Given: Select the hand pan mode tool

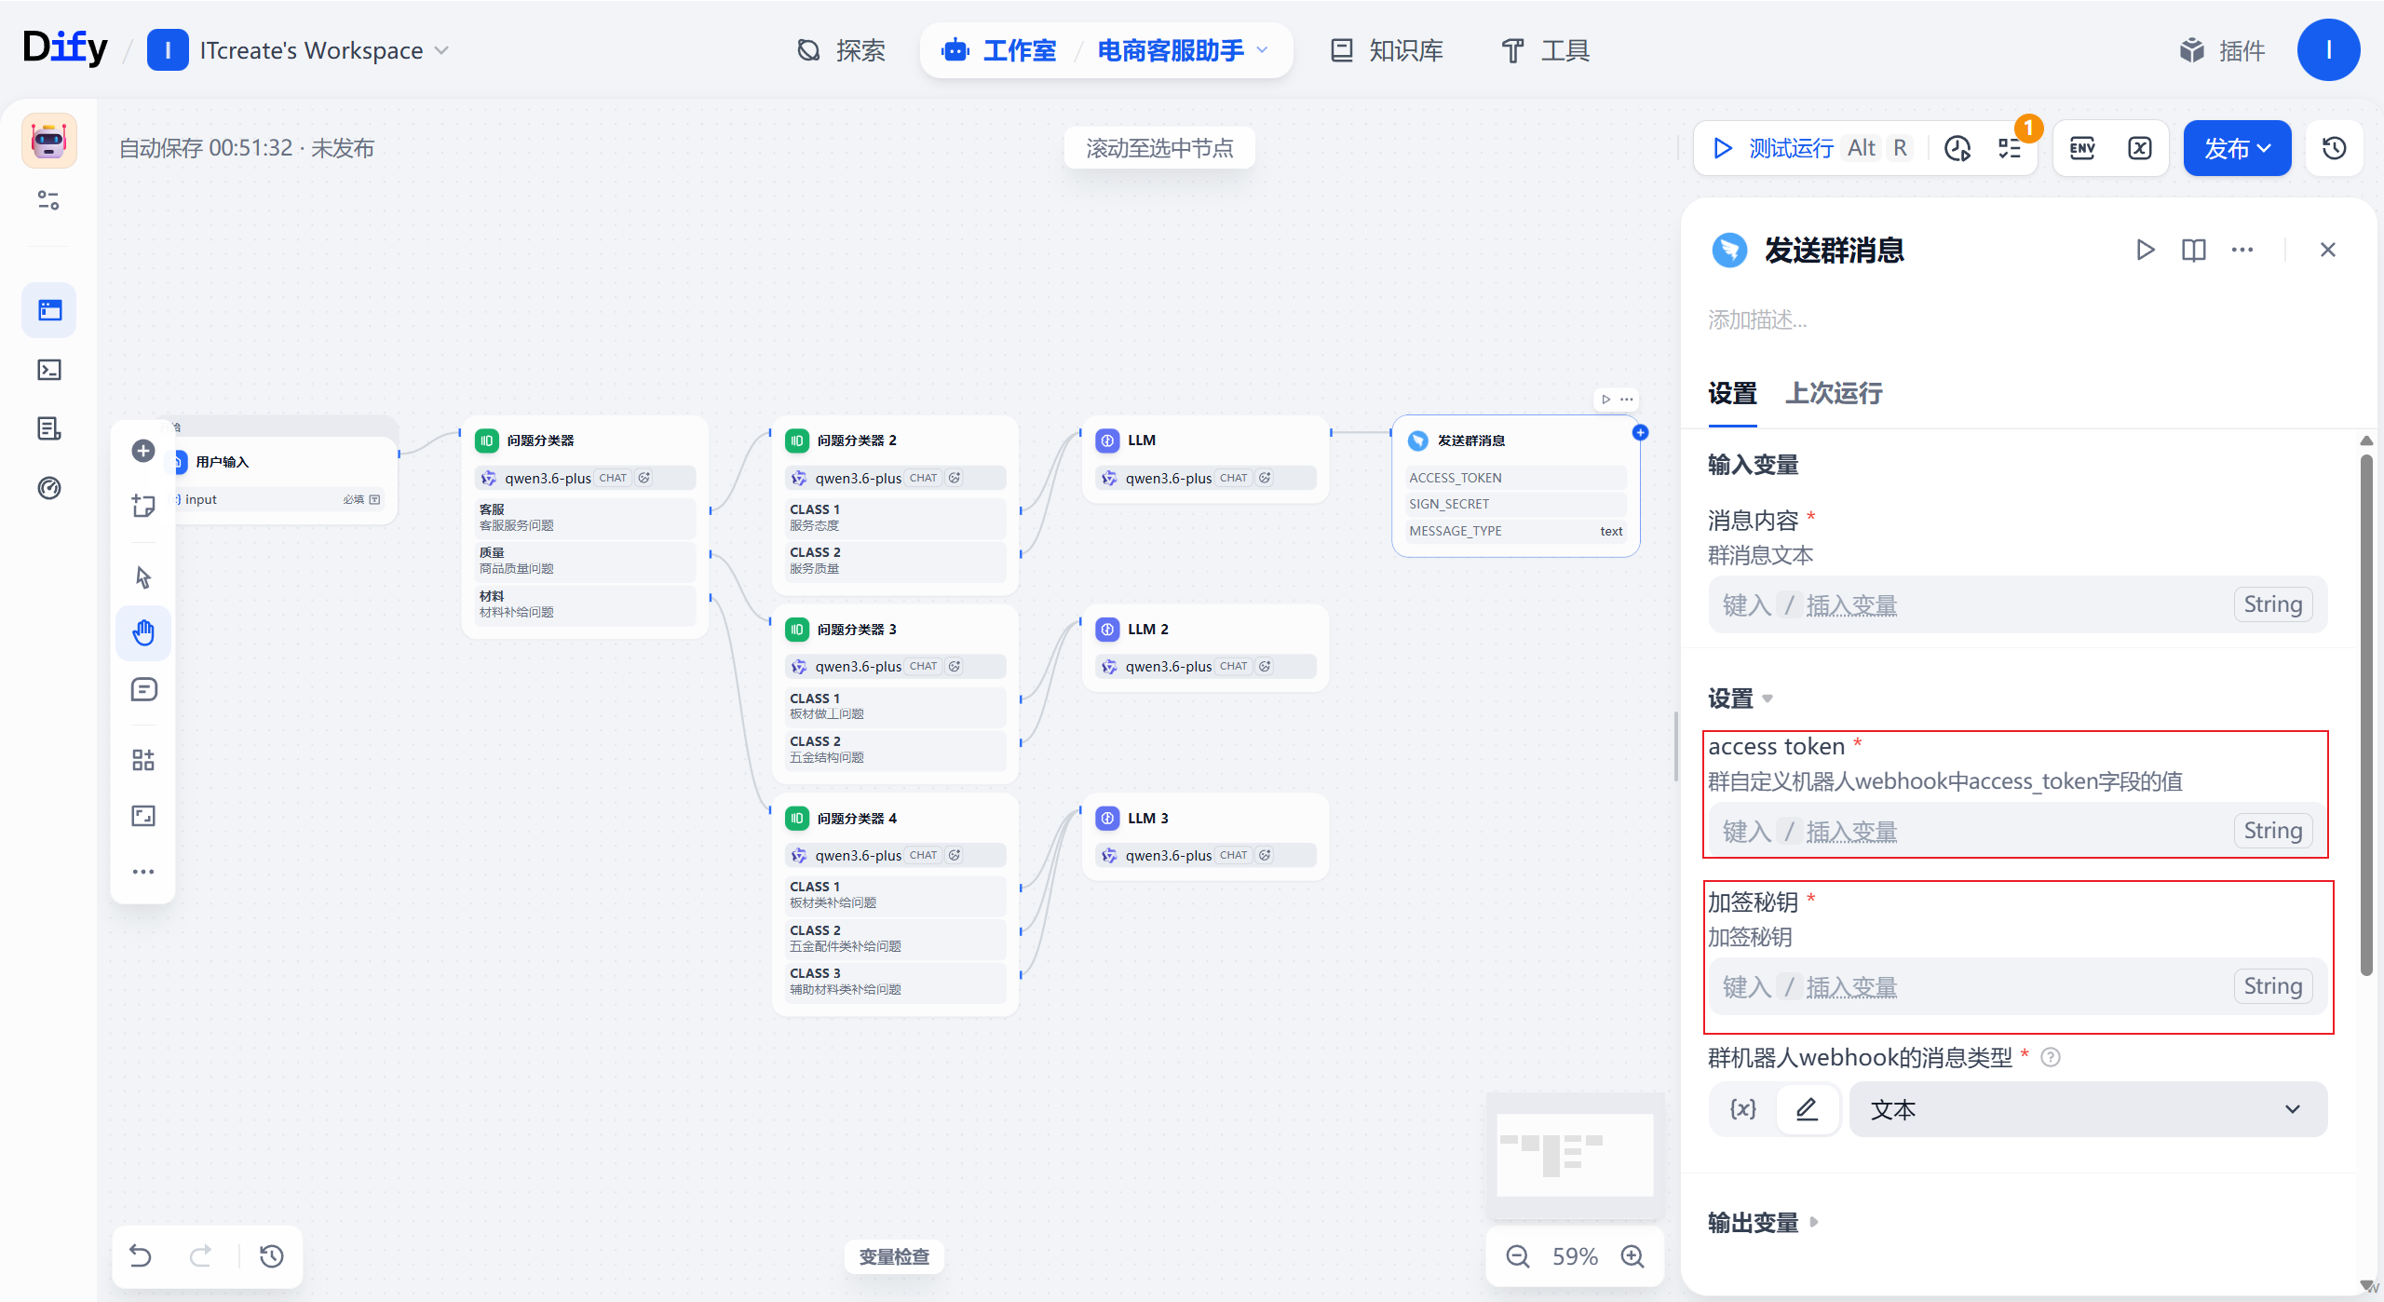Looking at the screenshot, I should [x=143, y=633].
